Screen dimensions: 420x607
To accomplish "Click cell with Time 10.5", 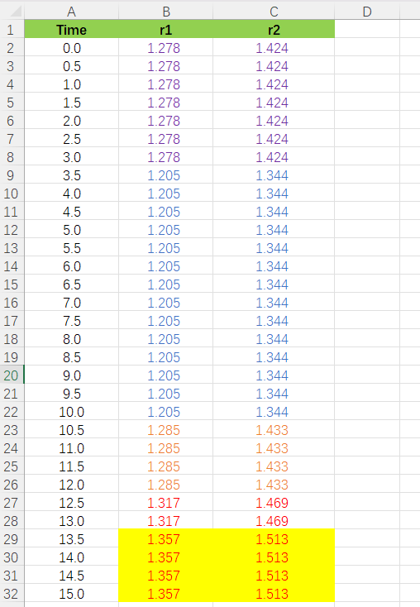I will coord(72,430).
